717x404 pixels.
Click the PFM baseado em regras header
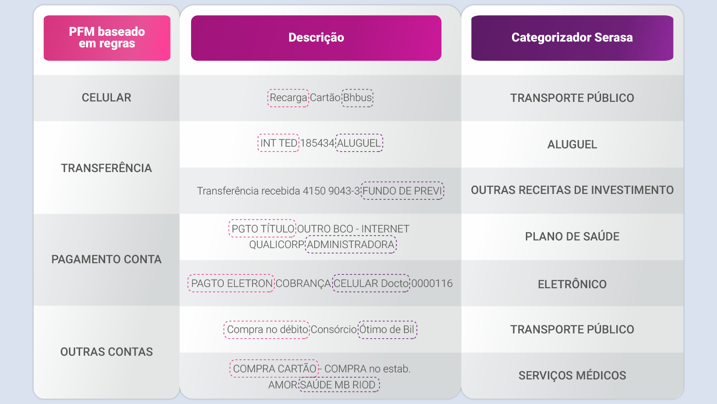pyautogui.click(x=107, y=38)
